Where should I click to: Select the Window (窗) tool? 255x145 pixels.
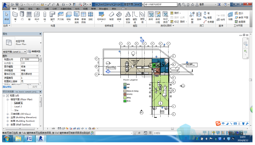pos(29,16)
